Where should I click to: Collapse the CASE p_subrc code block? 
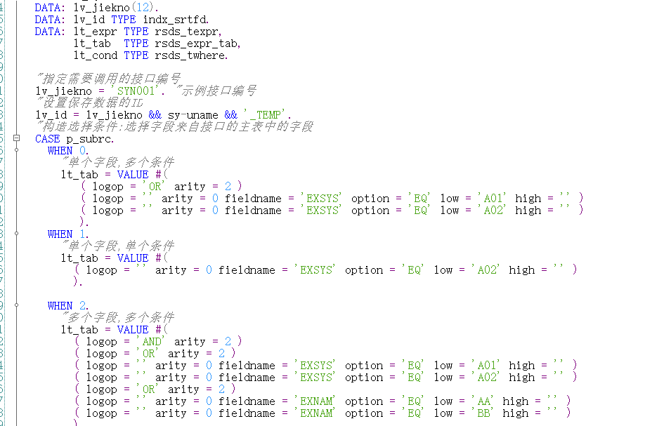tap(16, 138)
